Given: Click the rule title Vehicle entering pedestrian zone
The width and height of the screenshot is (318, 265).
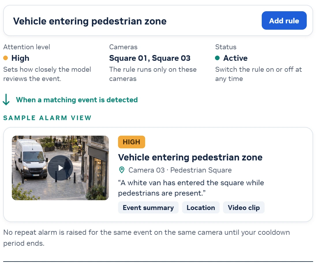Looking at the screenshot, I should click(x=90, y=21).
